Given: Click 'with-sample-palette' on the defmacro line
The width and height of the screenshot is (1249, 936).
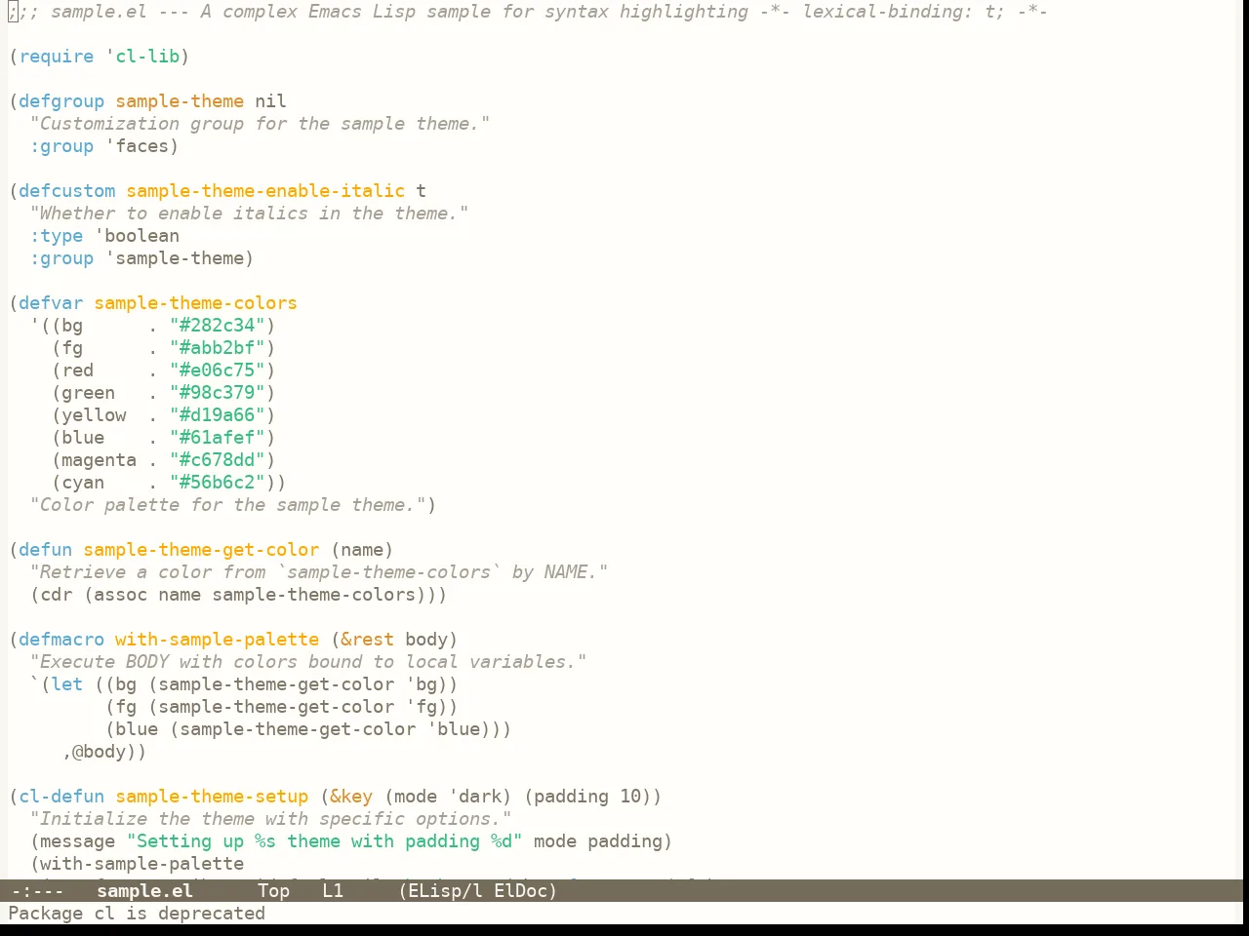Looking at the screenshot, I should click(x=217, y=640).
